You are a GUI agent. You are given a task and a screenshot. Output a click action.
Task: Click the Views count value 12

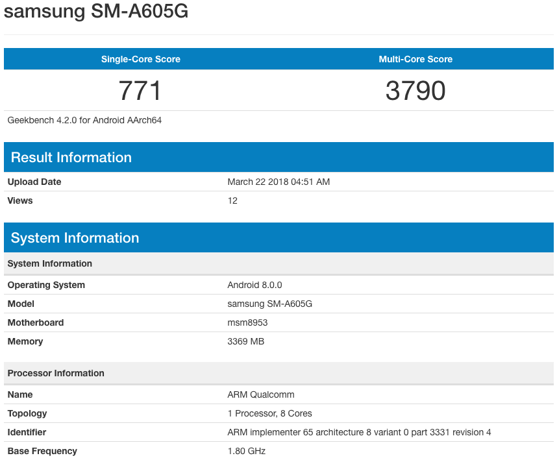pyautogui.click(x=232, y=200)
